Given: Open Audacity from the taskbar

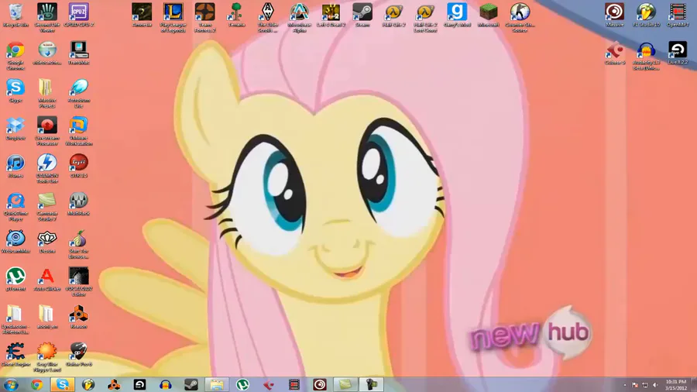Looking at the screenshot, I should [166, 384].
